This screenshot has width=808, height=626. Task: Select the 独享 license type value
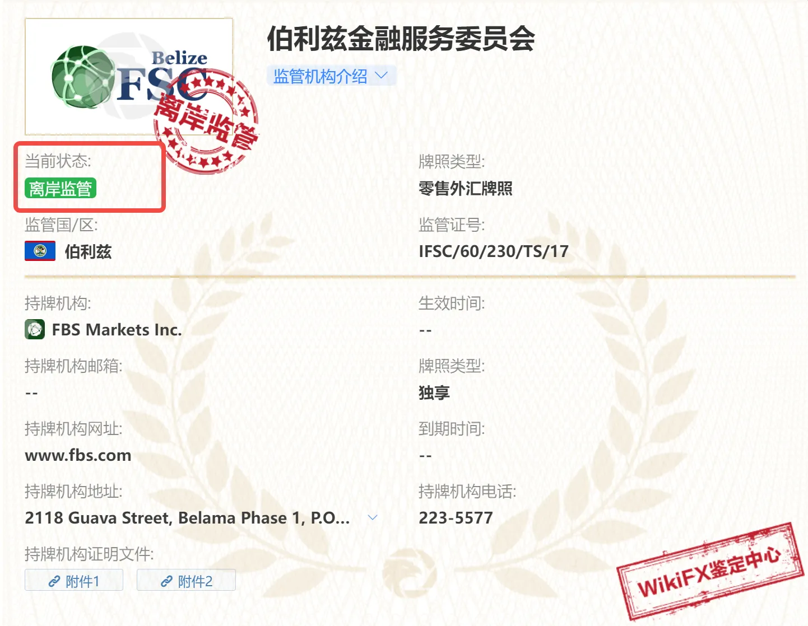[x=434, y=393]
